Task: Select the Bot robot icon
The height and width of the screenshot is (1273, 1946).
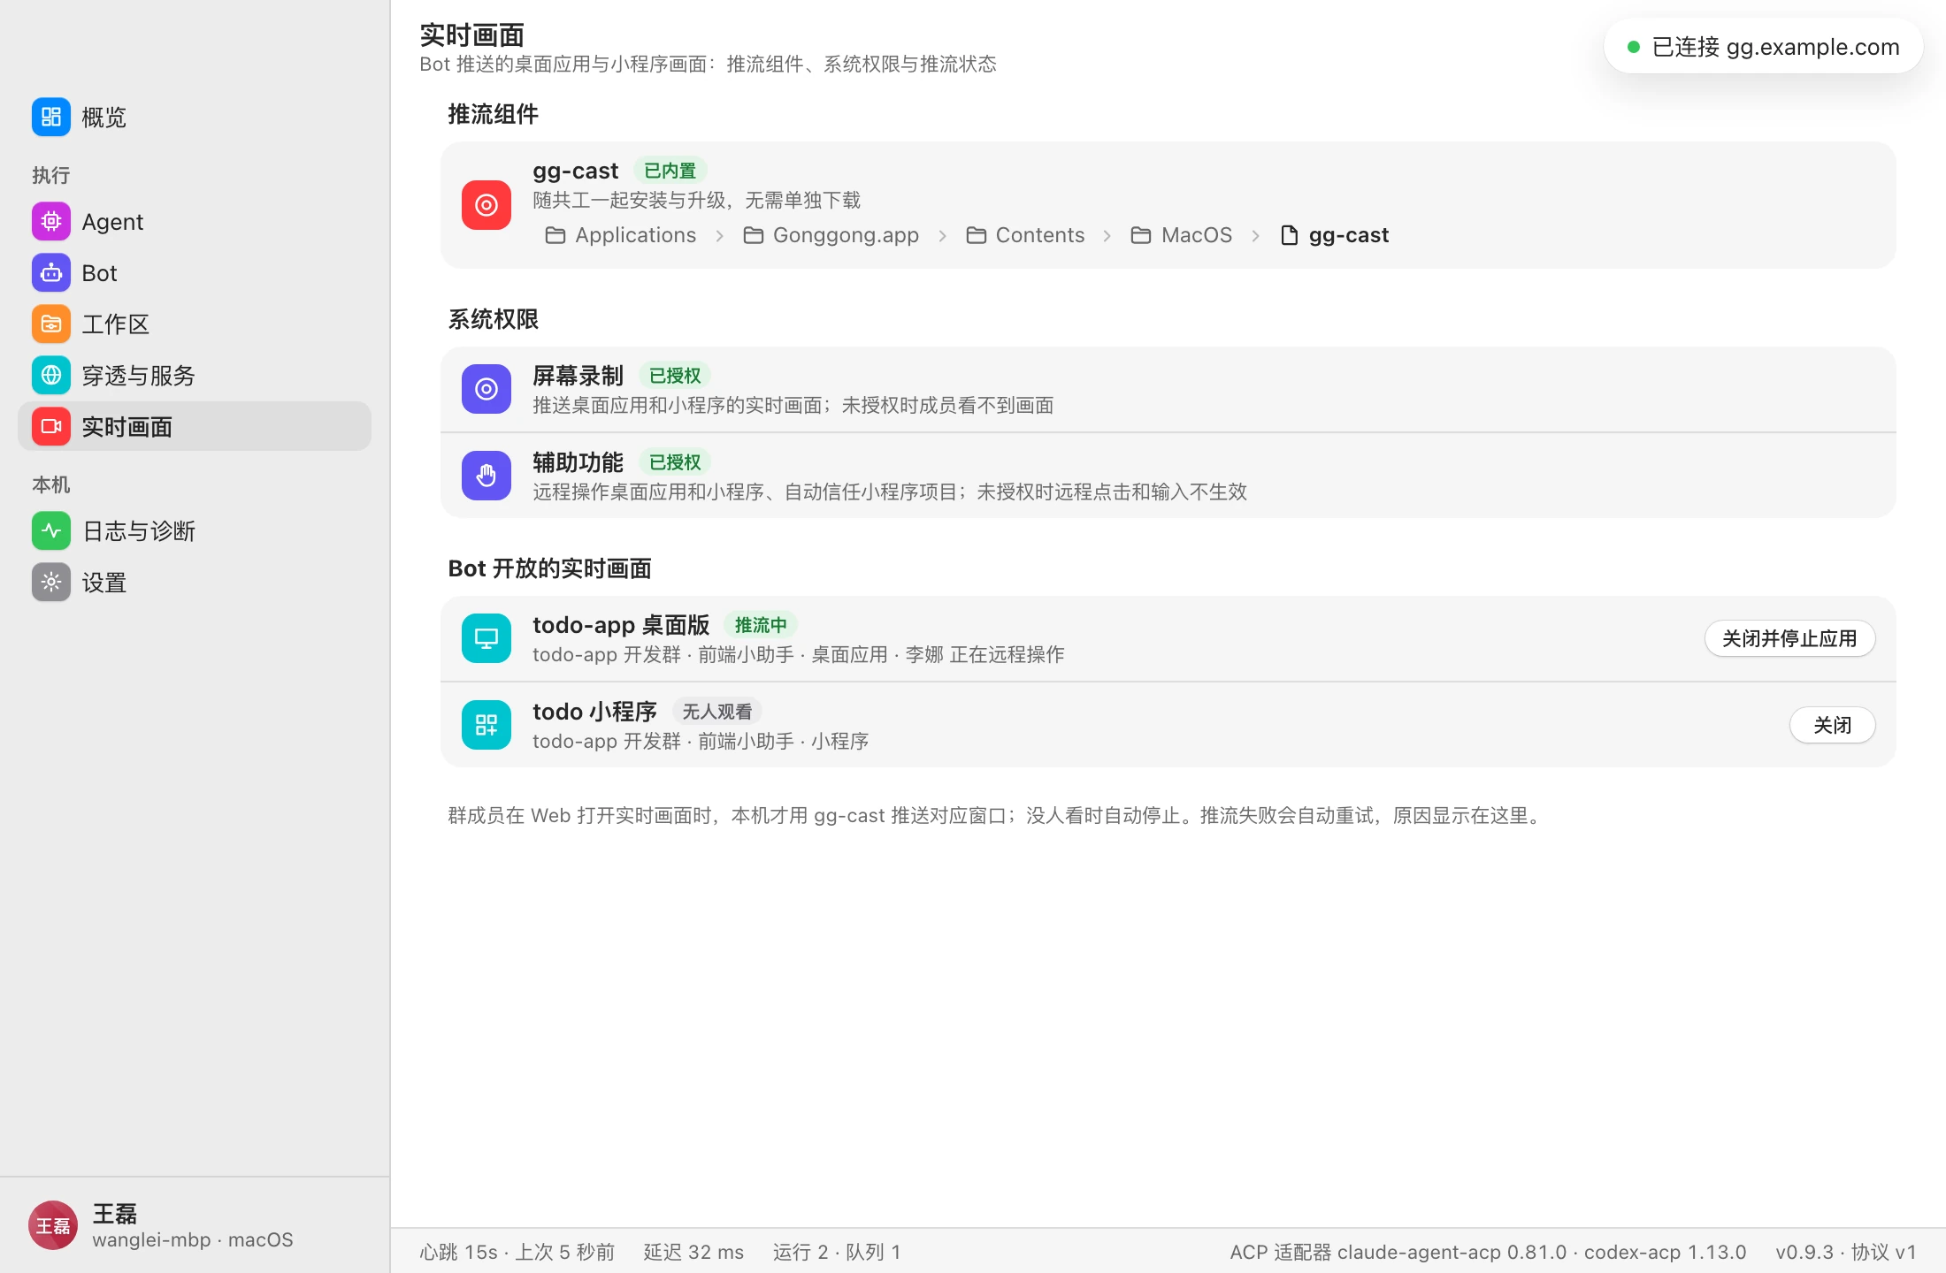Action: (51, 272)
